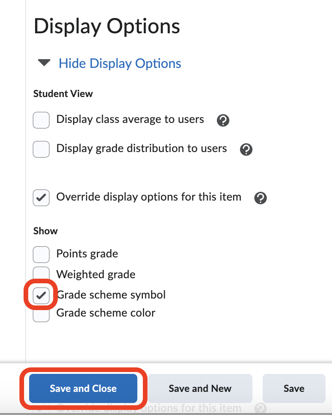Click the 'Grade scheme color' label text
This screenshot has width=332, height=415.
[x=106, y=313]
